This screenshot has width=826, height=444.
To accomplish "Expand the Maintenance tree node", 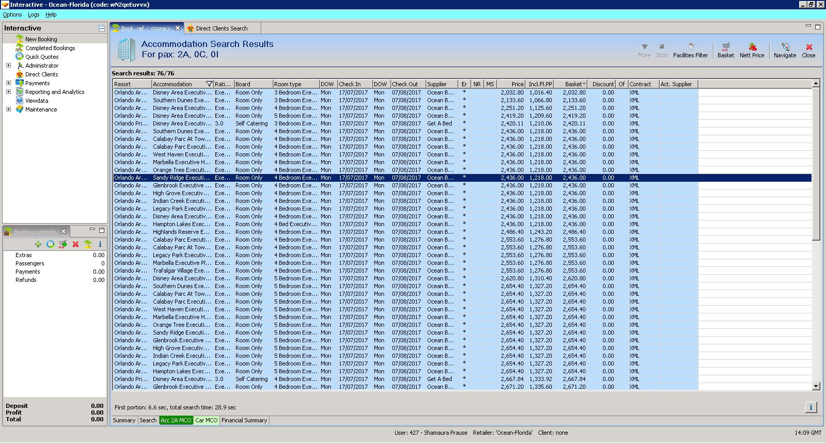I will (x=8, y=109).
